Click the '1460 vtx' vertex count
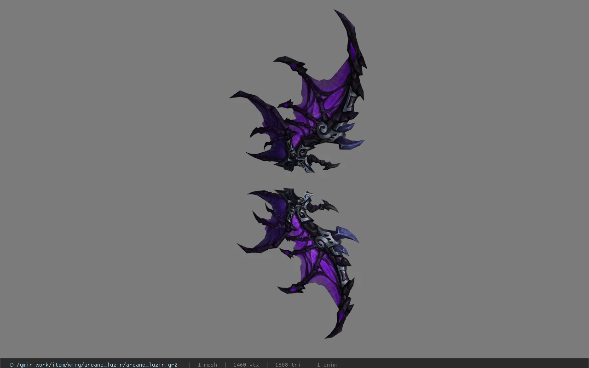The image size is (589, 368). tap(246, 365)
